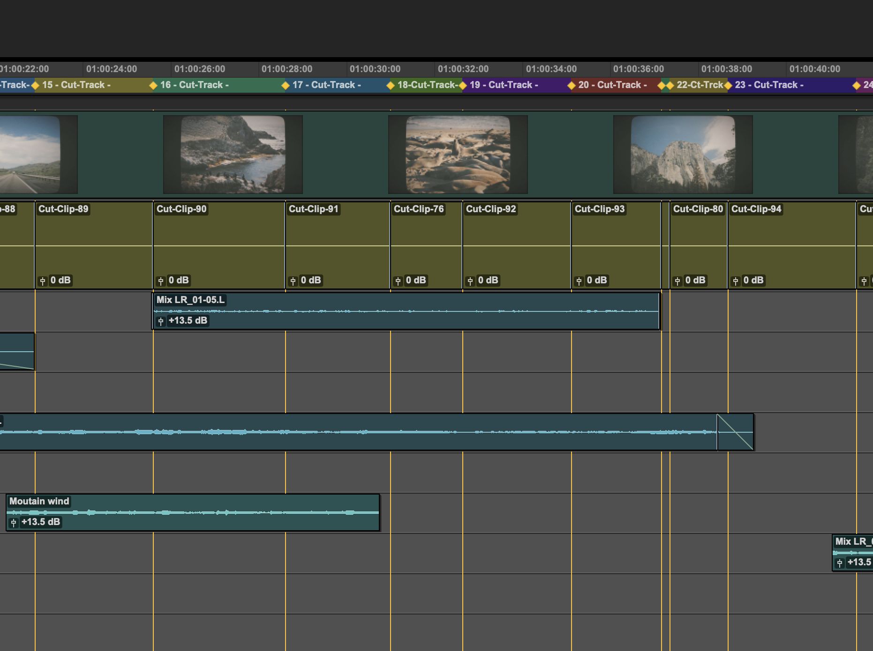Click the 0 dB value on Cut-Clip-89
The image size is (873, 651).
coord(60,281)
